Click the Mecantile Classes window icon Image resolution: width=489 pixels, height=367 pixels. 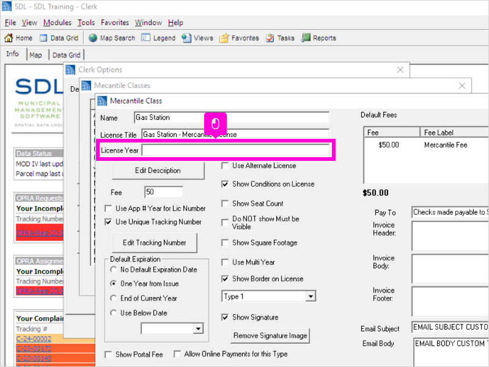86,86
